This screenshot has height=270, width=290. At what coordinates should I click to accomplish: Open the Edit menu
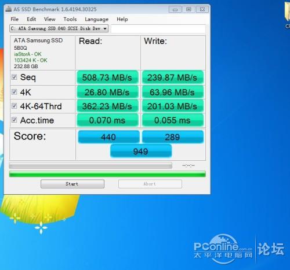pos(31,19)
